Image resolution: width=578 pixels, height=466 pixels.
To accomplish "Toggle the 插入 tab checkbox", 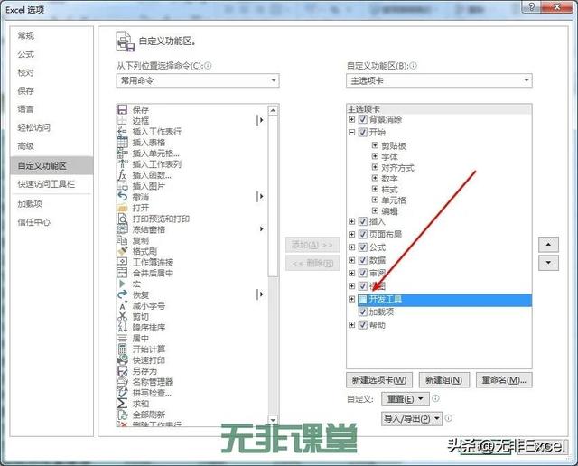I will coord(363,221).
